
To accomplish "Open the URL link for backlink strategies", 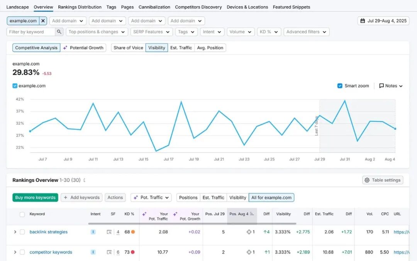I will point(401,232).
